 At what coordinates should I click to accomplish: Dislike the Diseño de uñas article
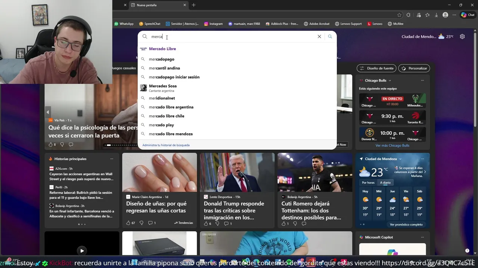pyautogui.click(x=141, y=223)
